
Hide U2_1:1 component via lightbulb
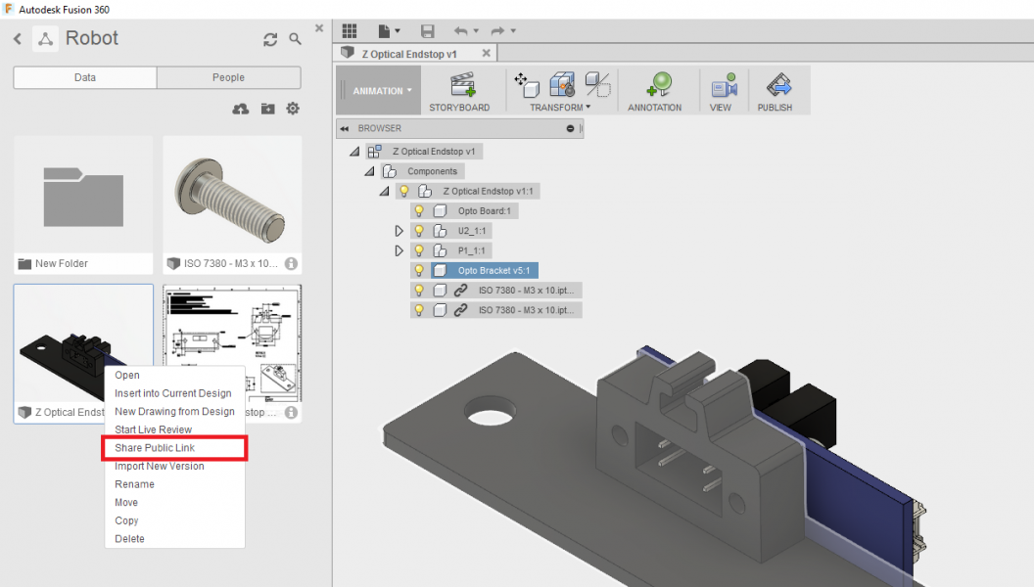coord(418,231)
